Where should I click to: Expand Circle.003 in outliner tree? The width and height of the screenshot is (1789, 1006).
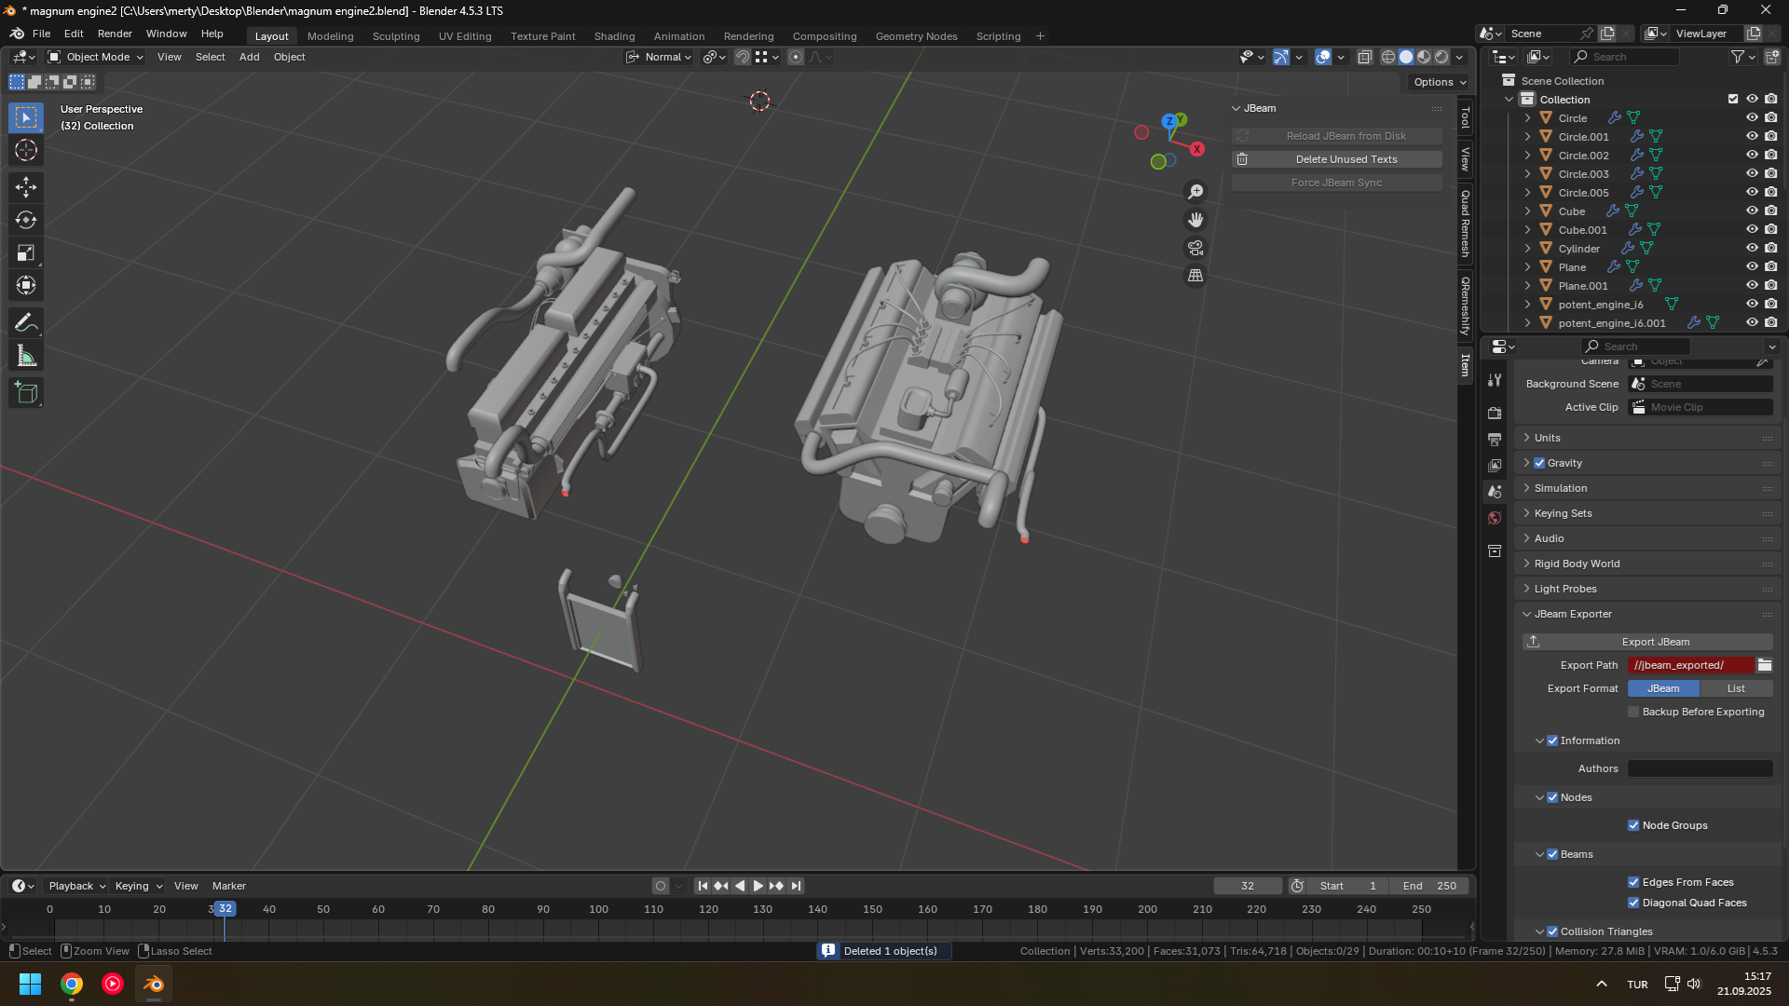click(x=1527, y=174)
